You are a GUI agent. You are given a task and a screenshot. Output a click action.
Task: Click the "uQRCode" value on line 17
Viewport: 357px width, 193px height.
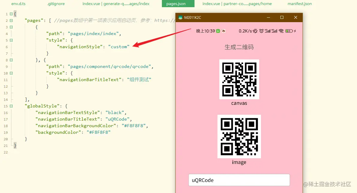(x=118, y=119)
